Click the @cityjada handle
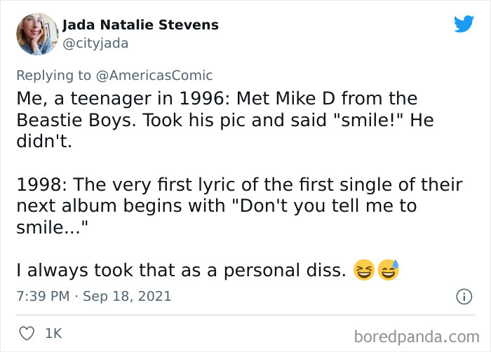This screenshot has width=491, height=352. coord(95,43)
